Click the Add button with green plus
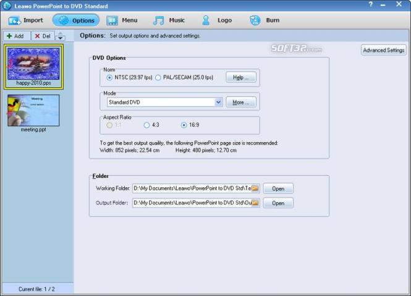Screen dimensions: 411x296 coord(17,36)
